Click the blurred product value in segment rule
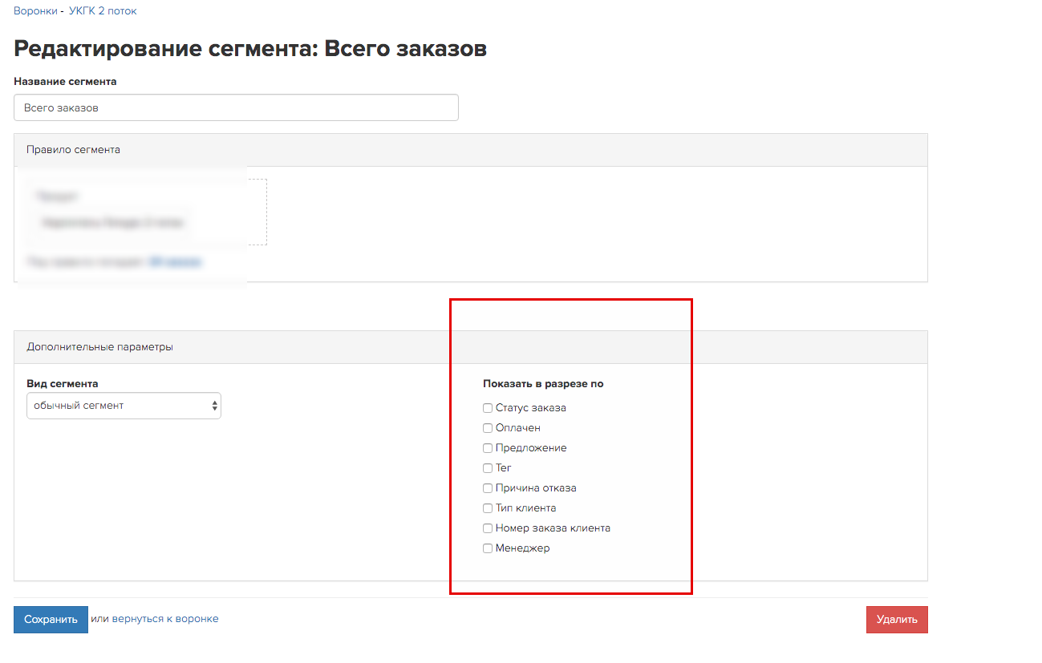Image resolution: width=1042 pixels, height=663 pixels. point(112,224)
